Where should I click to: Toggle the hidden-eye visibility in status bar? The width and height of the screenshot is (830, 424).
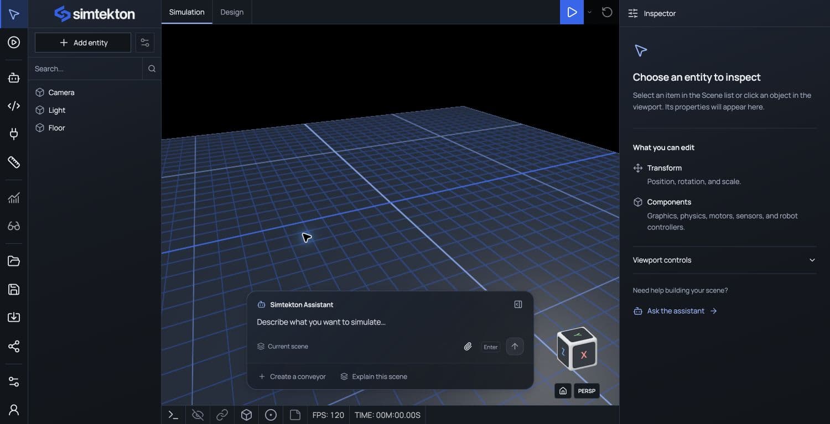198,415
